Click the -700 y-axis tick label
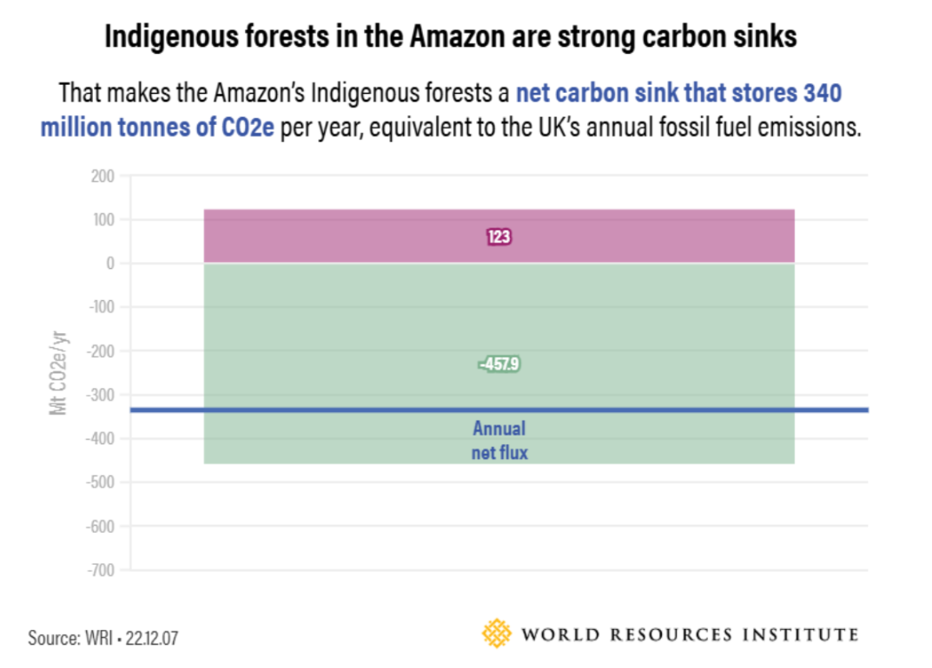932x668 pixels. pos(101,570)
